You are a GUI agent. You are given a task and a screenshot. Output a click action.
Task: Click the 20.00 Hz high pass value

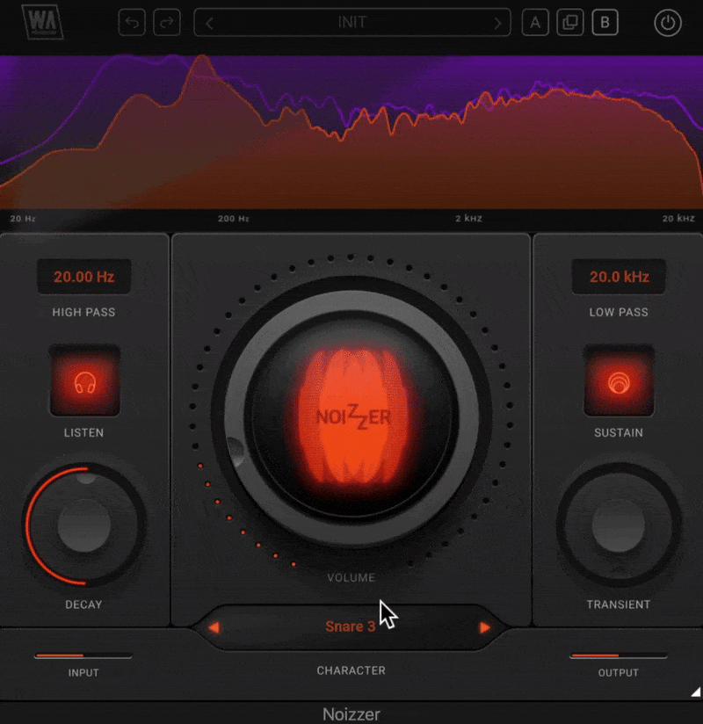(x=84, y=277)
